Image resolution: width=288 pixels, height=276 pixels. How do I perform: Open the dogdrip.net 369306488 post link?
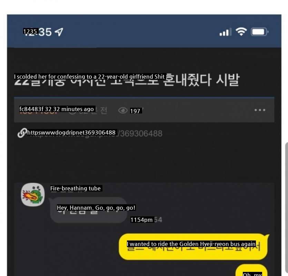(x=95, y=133)
